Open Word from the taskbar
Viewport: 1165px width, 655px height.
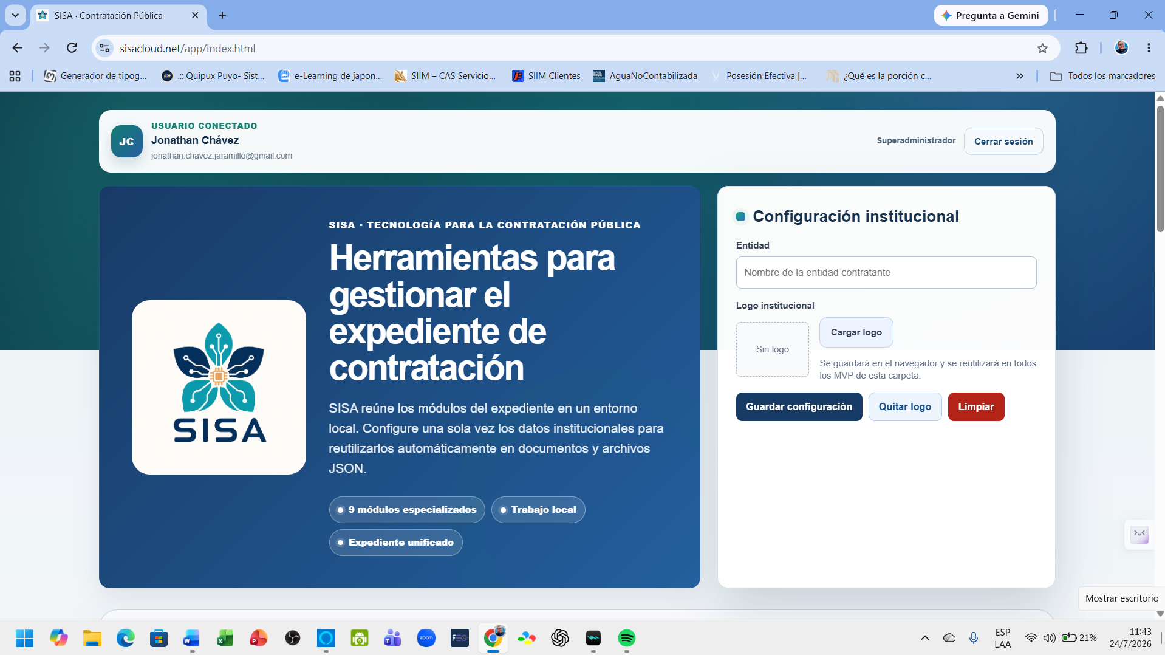coord(192,638)
